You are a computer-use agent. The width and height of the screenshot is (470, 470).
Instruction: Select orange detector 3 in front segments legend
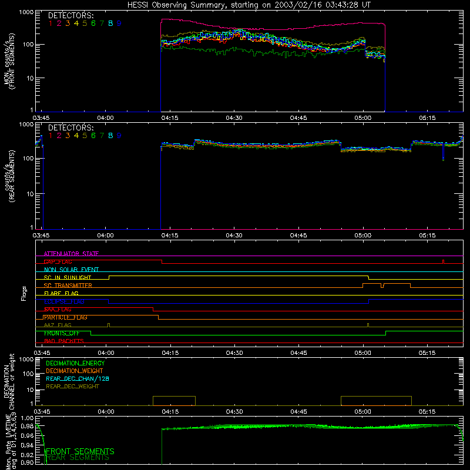(x=68, y=23)
